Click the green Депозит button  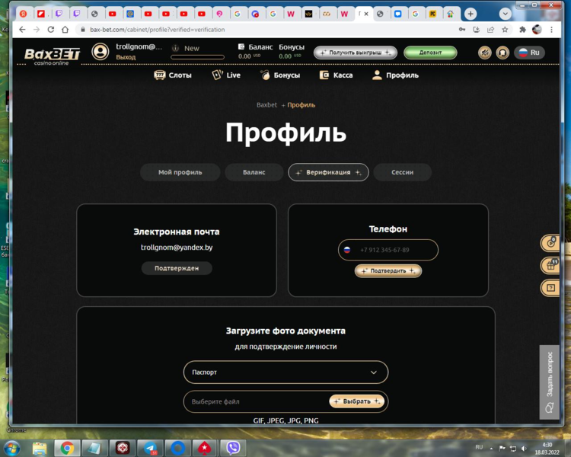coord(430,53)
